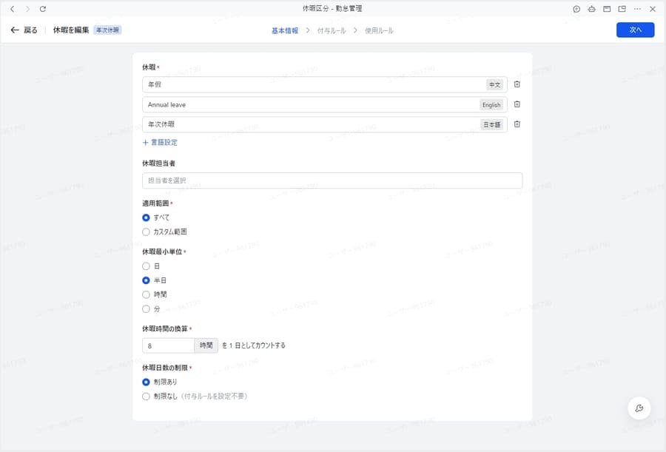
Task: Click the pop-out window icon in the title bar
Action: pyautogui.click(x=621, y=9)
